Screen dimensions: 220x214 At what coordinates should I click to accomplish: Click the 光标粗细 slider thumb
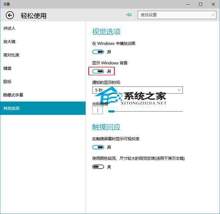pyautogui.click(x=111, y=111)
